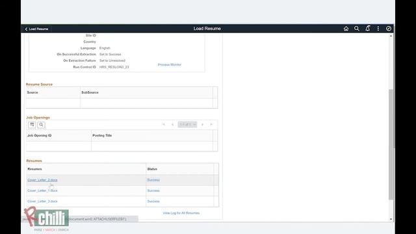Click the 'Set to Unresolved' failure value

pos(112,60)
